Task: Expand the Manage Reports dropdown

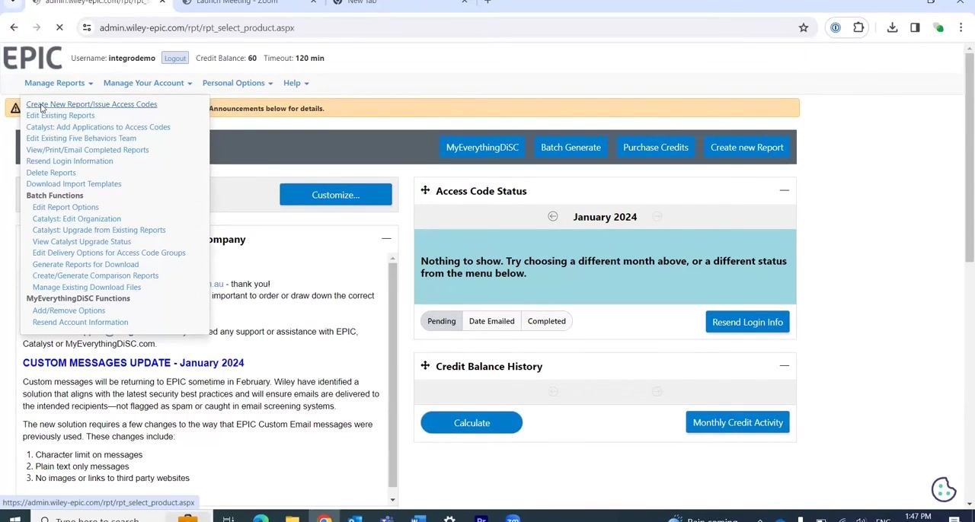Action: point(59,83)
